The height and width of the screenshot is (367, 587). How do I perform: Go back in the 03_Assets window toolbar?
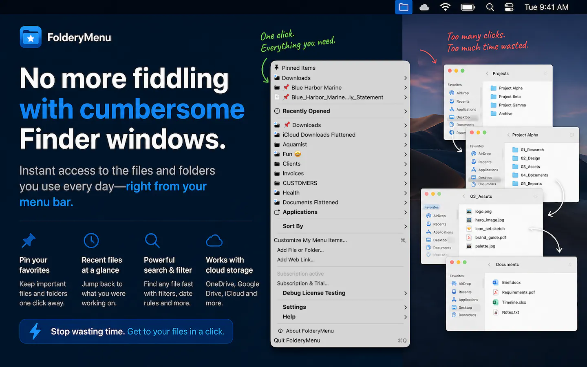click(464, 197)
